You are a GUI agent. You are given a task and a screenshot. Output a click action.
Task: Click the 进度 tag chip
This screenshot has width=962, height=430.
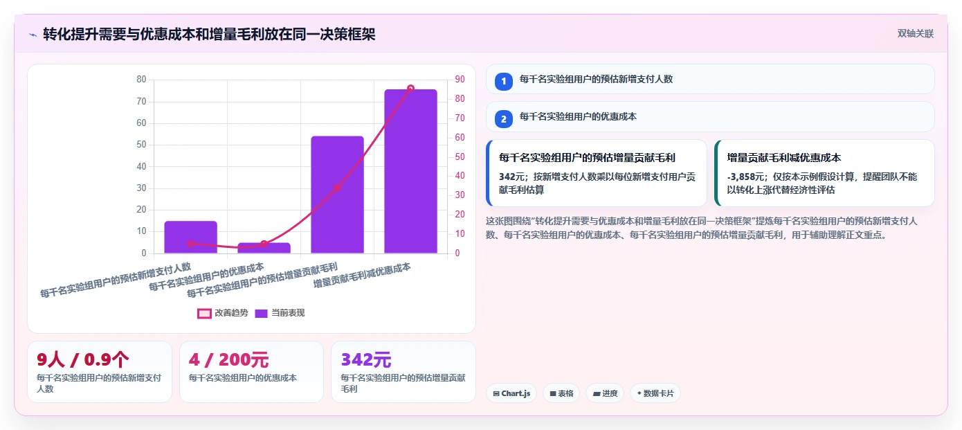point(605,393)
